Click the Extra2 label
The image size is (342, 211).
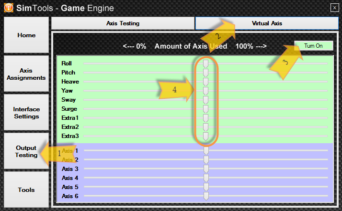click(x=70, y=127)
